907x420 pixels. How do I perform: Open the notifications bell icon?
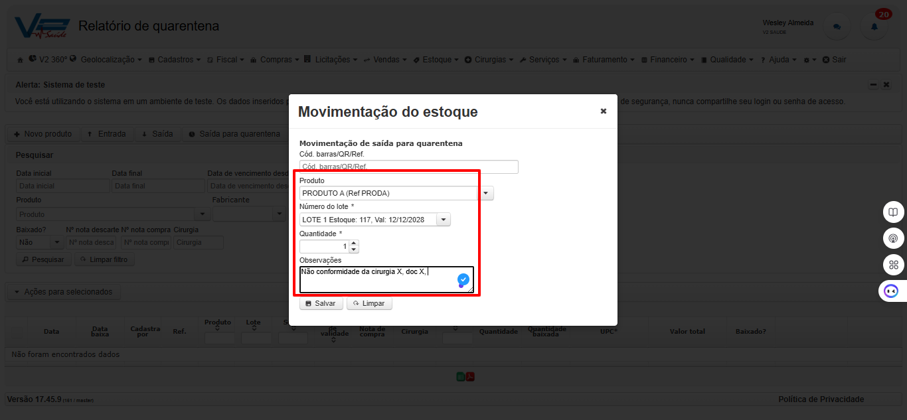pos(874,27)
